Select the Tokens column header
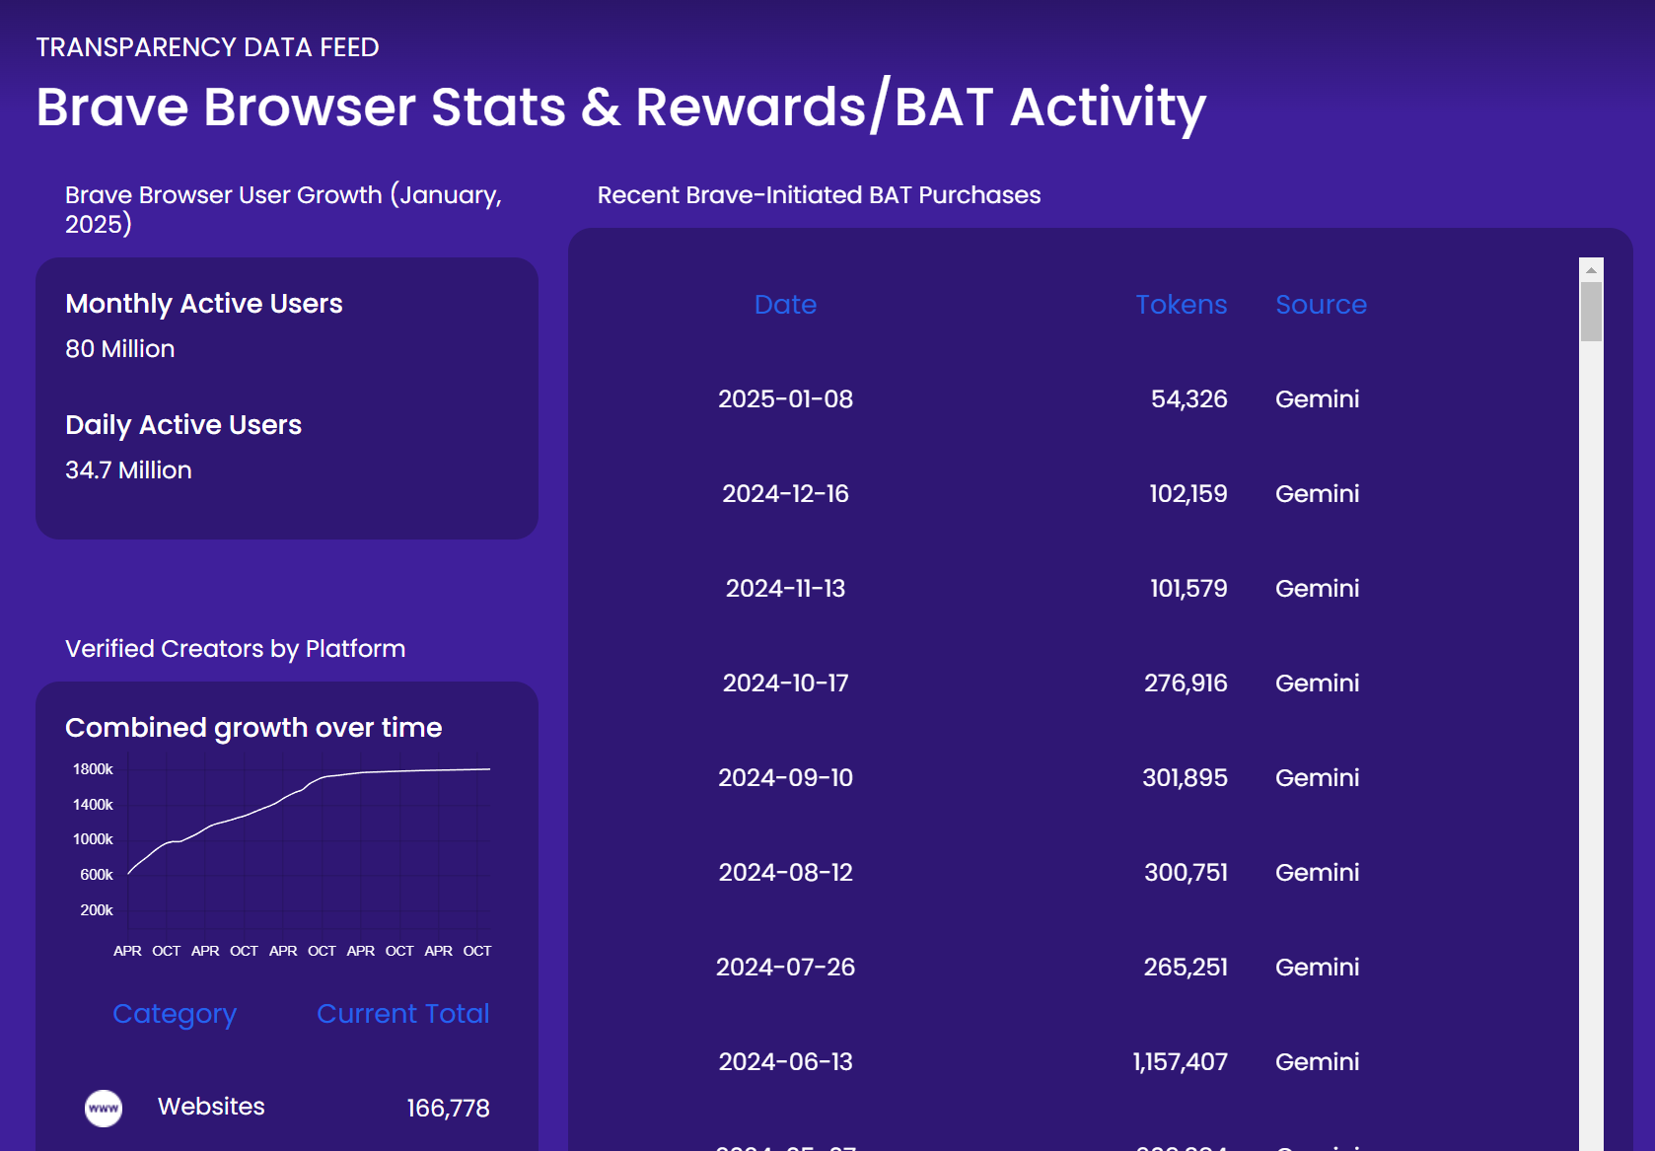The width and height of the screenshot is (1655, 1151). [1181, 305]
